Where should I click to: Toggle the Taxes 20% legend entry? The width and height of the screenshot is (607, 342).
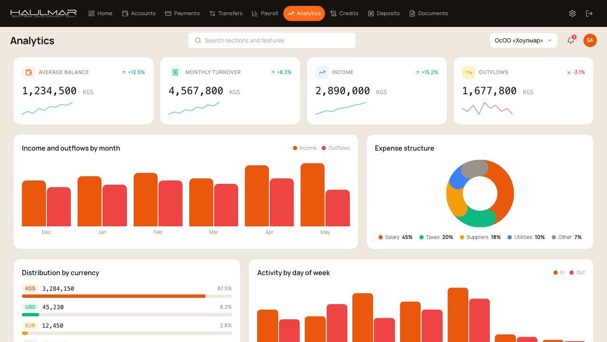click(x=436, y=237)
